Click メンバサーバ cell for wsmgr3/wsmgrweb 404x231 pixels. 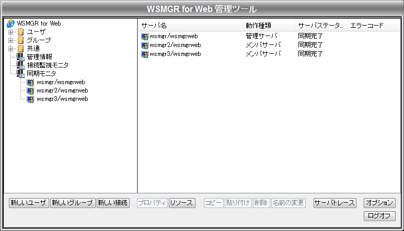tap(263, 54)
